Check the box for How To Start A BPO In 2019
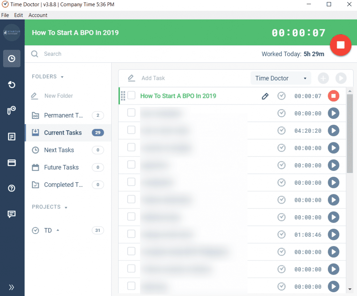The image size is (357, 296). [131, 96]
